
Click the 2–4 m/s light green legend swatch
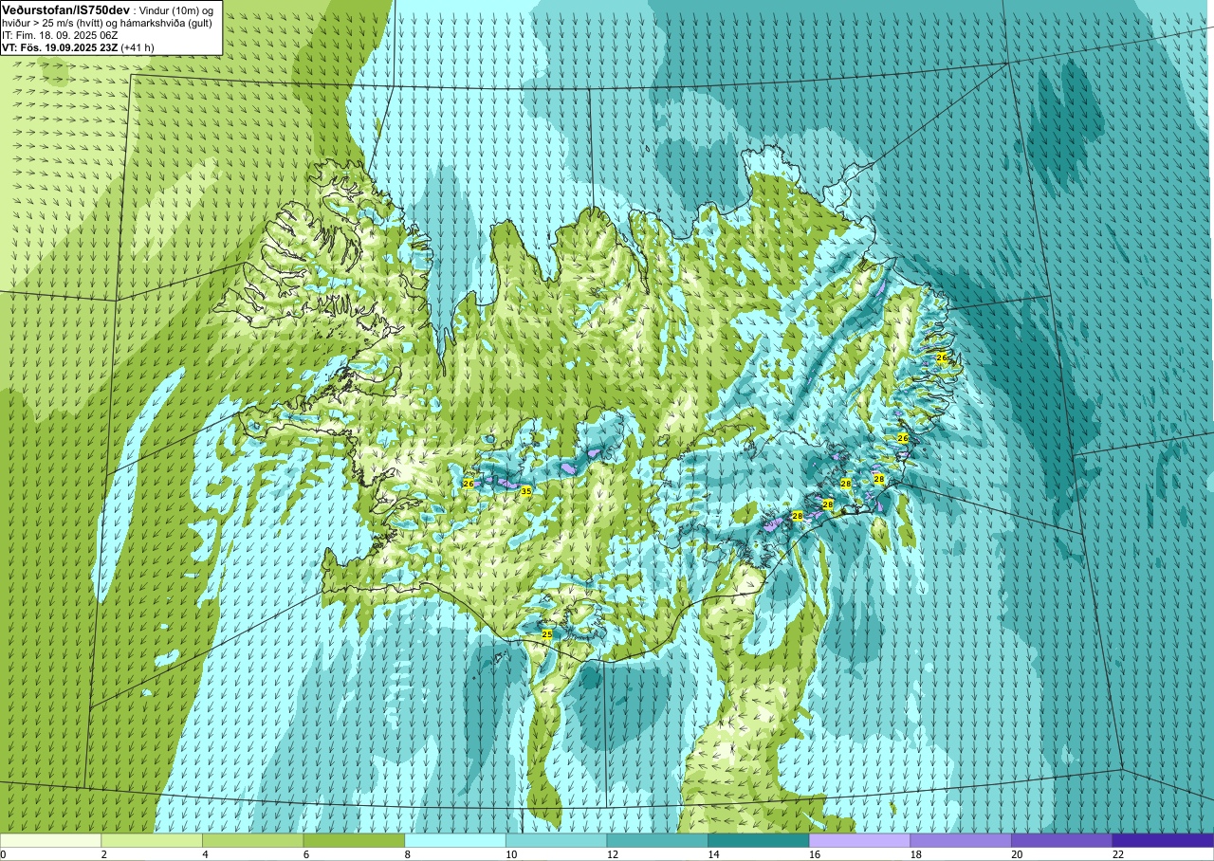(x=152, y=840)
